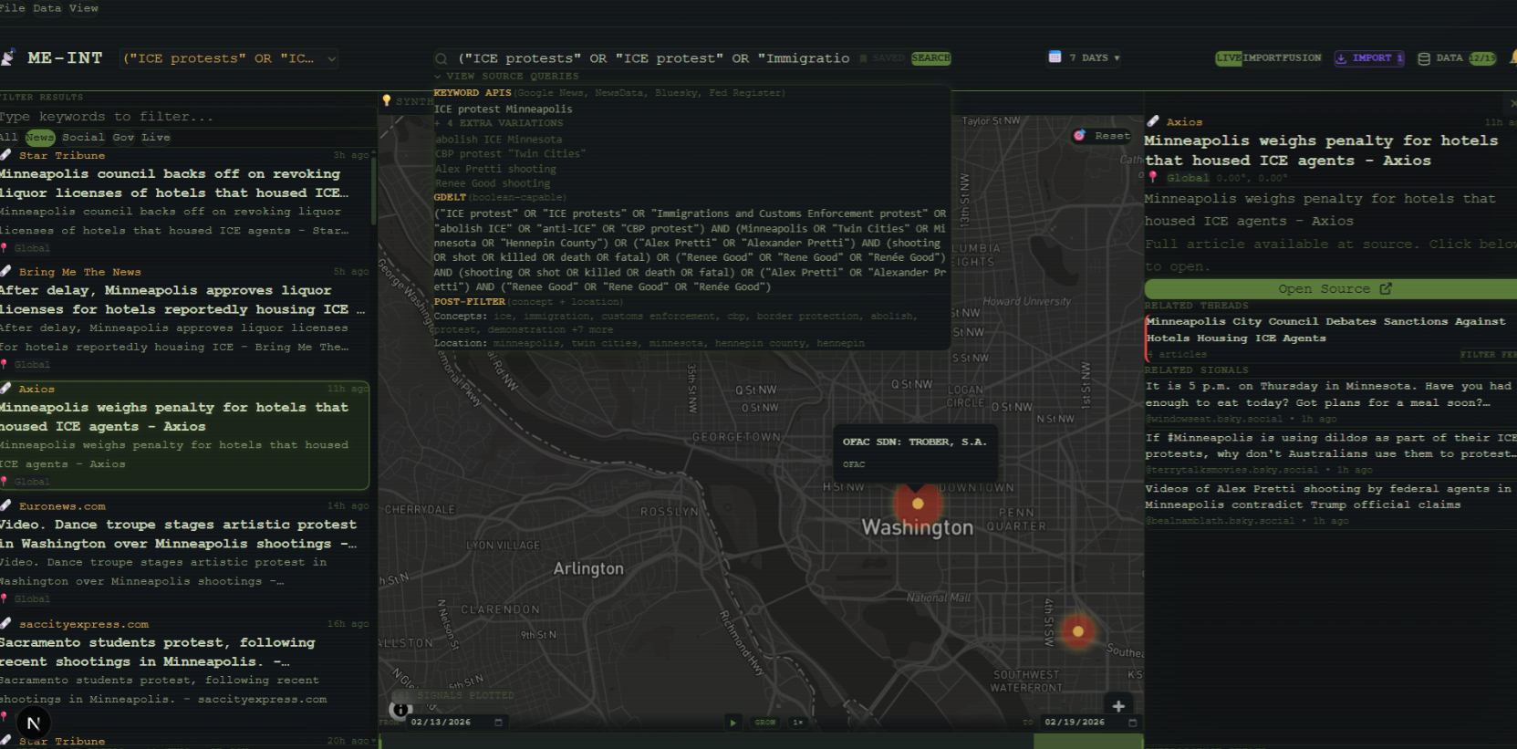The image size is (1517, 749).
Task: Collapse VIEW SOURCE QUERIES expander
Action: (x=506, y=77)
